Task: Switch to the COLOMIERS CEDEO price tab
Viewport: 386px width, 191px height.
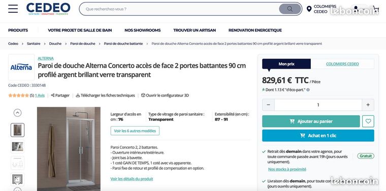Action: point(342,64)
